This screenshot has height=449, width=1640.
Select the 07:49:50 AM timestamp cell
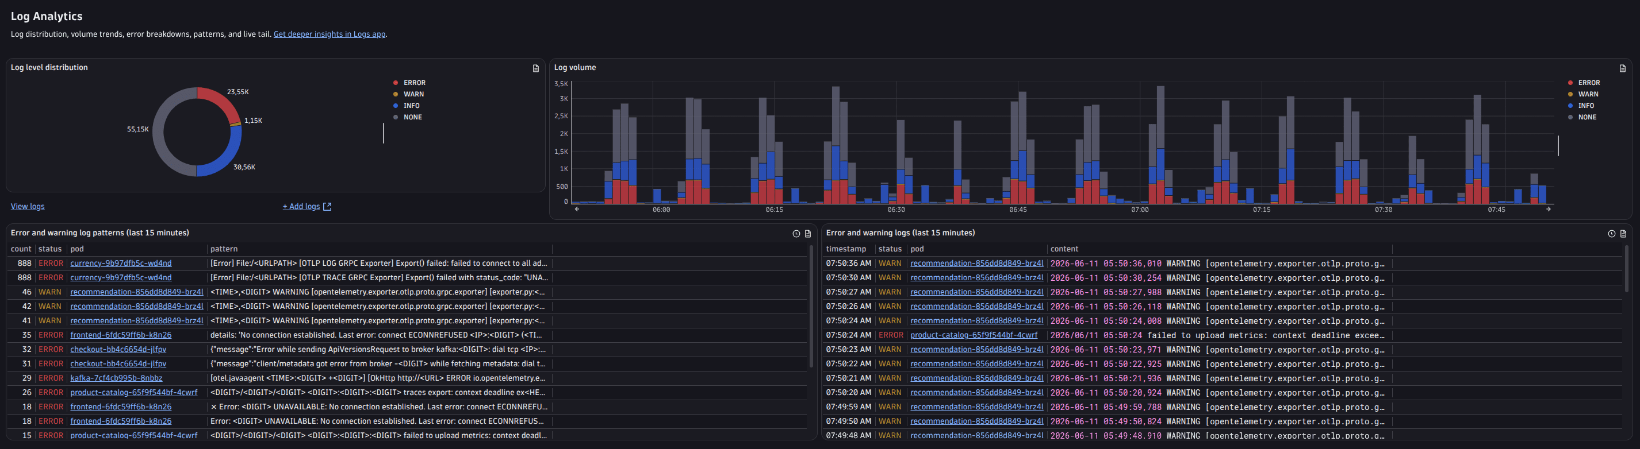849,421
